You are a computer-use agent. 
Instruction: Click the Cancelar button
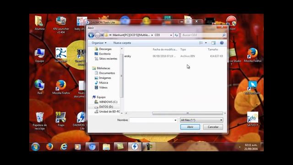[x=213, y=127]
